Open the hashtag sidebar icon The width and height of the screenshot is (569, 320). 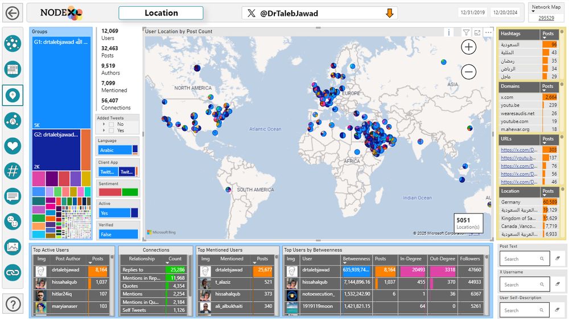click(13, 171)
